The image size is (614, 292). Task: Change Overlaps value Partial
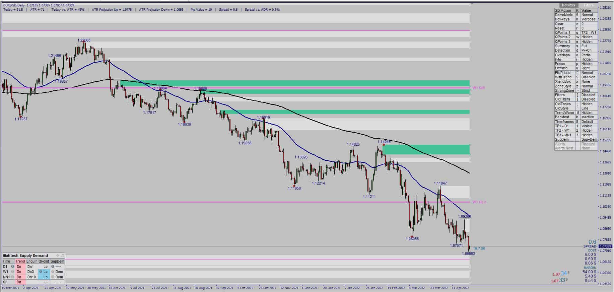tap(589, 55)
